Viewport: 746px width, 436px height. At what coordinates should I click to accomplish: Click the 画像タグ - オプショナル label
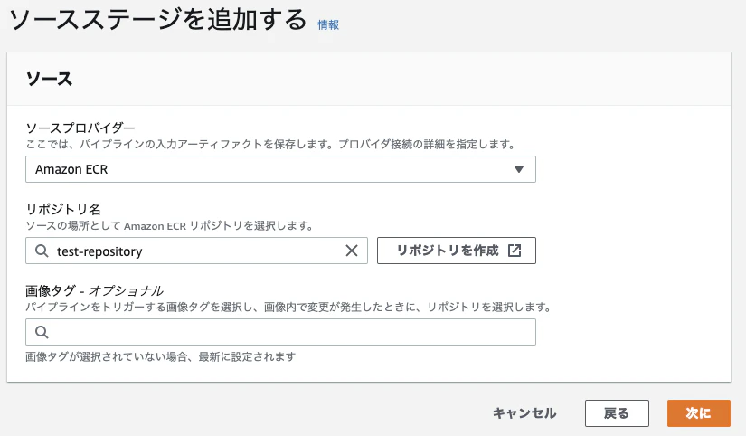tap(94, 290)
